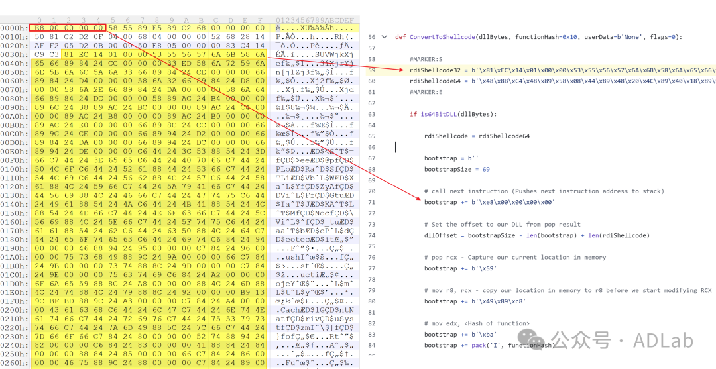
Task: Click the '#MARKER:S' comment line
Action: click(x=426, y=59)
